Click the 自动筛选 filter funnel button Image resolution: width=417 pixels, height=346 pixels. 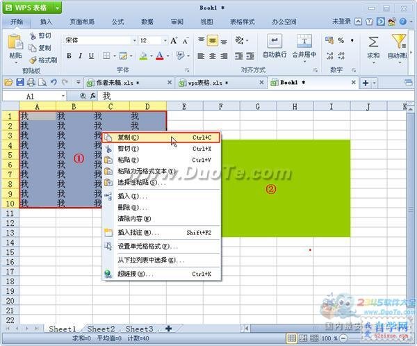[x=398, y=49]
